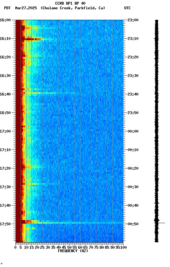170x267 pixels.
Task: Click the streak just before 17:30
Action: 40,184
